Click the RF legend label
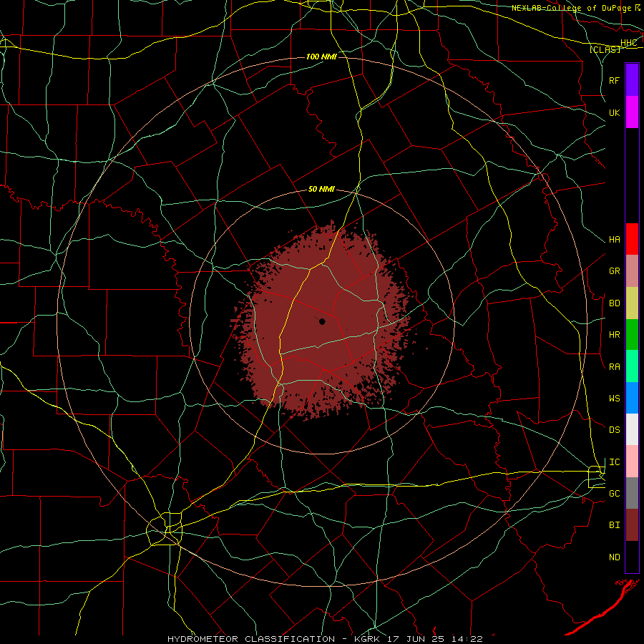 tap(614, 80)
